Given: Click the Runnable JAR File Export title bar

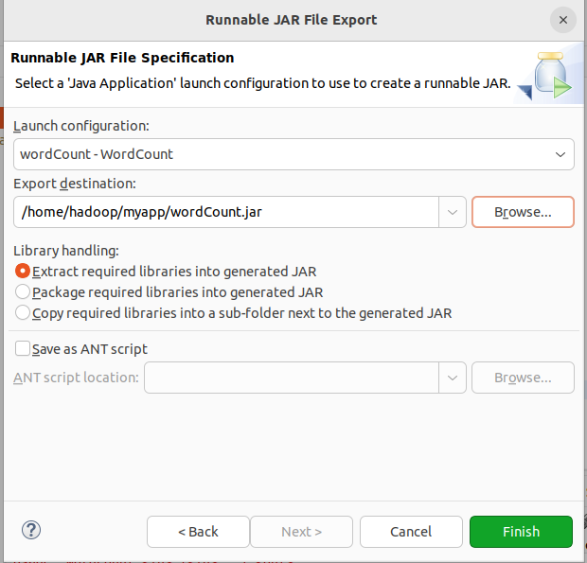Looking at the screenshot, I should pyautogui.click(x=292, y=19).
